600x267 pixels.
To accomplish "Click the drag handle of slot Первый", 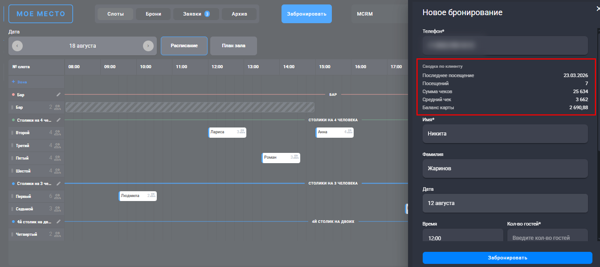I will 12,196.
